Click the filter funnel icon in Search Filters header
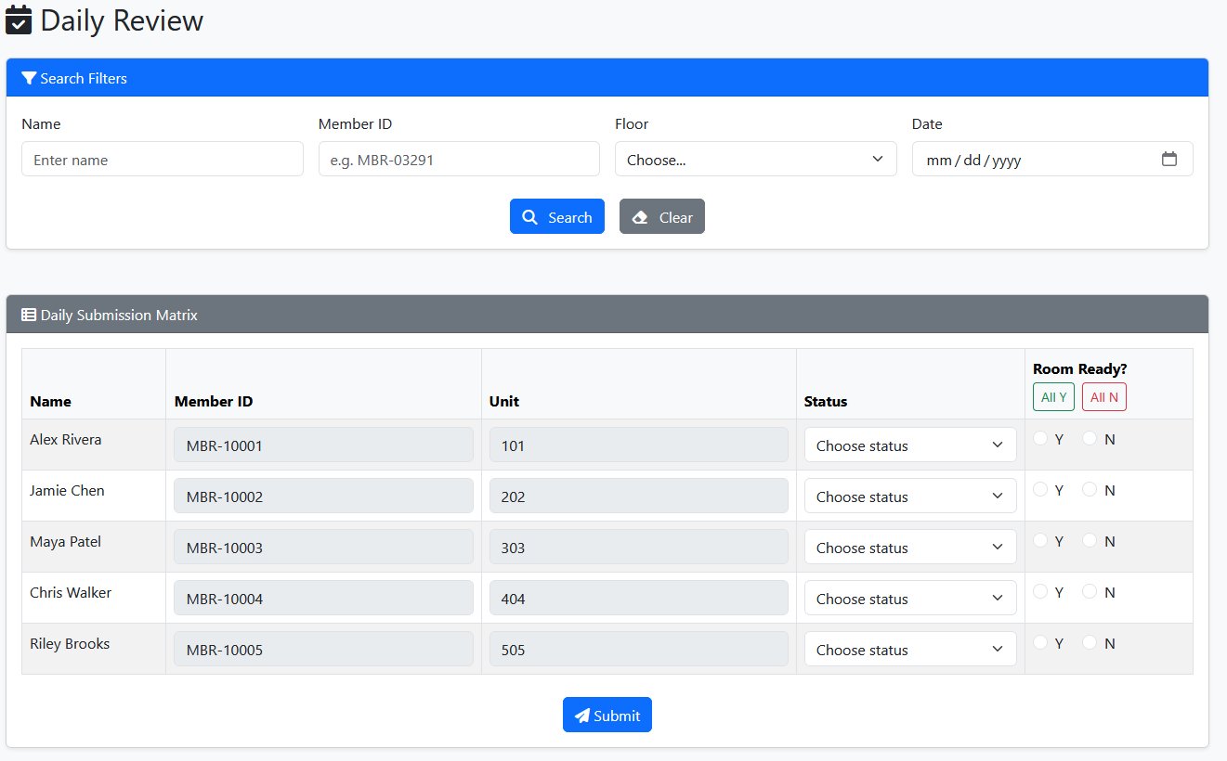Screen dimensions: 1227x761 28,78
